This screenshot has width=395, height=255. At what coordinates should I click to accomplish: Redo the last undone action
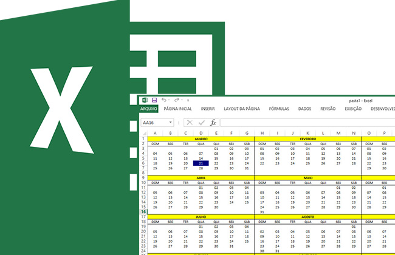tap(177, 100)
